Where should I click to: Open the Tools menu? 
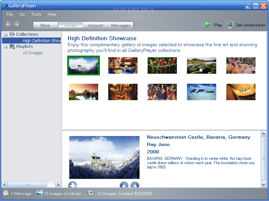coord(36,14)
